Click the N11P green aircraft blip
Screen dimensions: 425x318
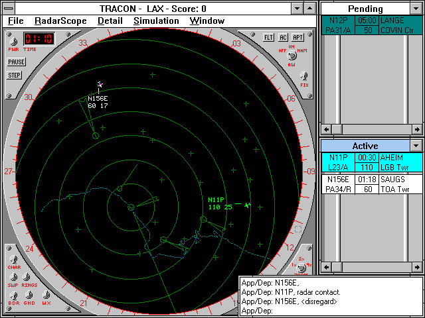click(247, 205)
